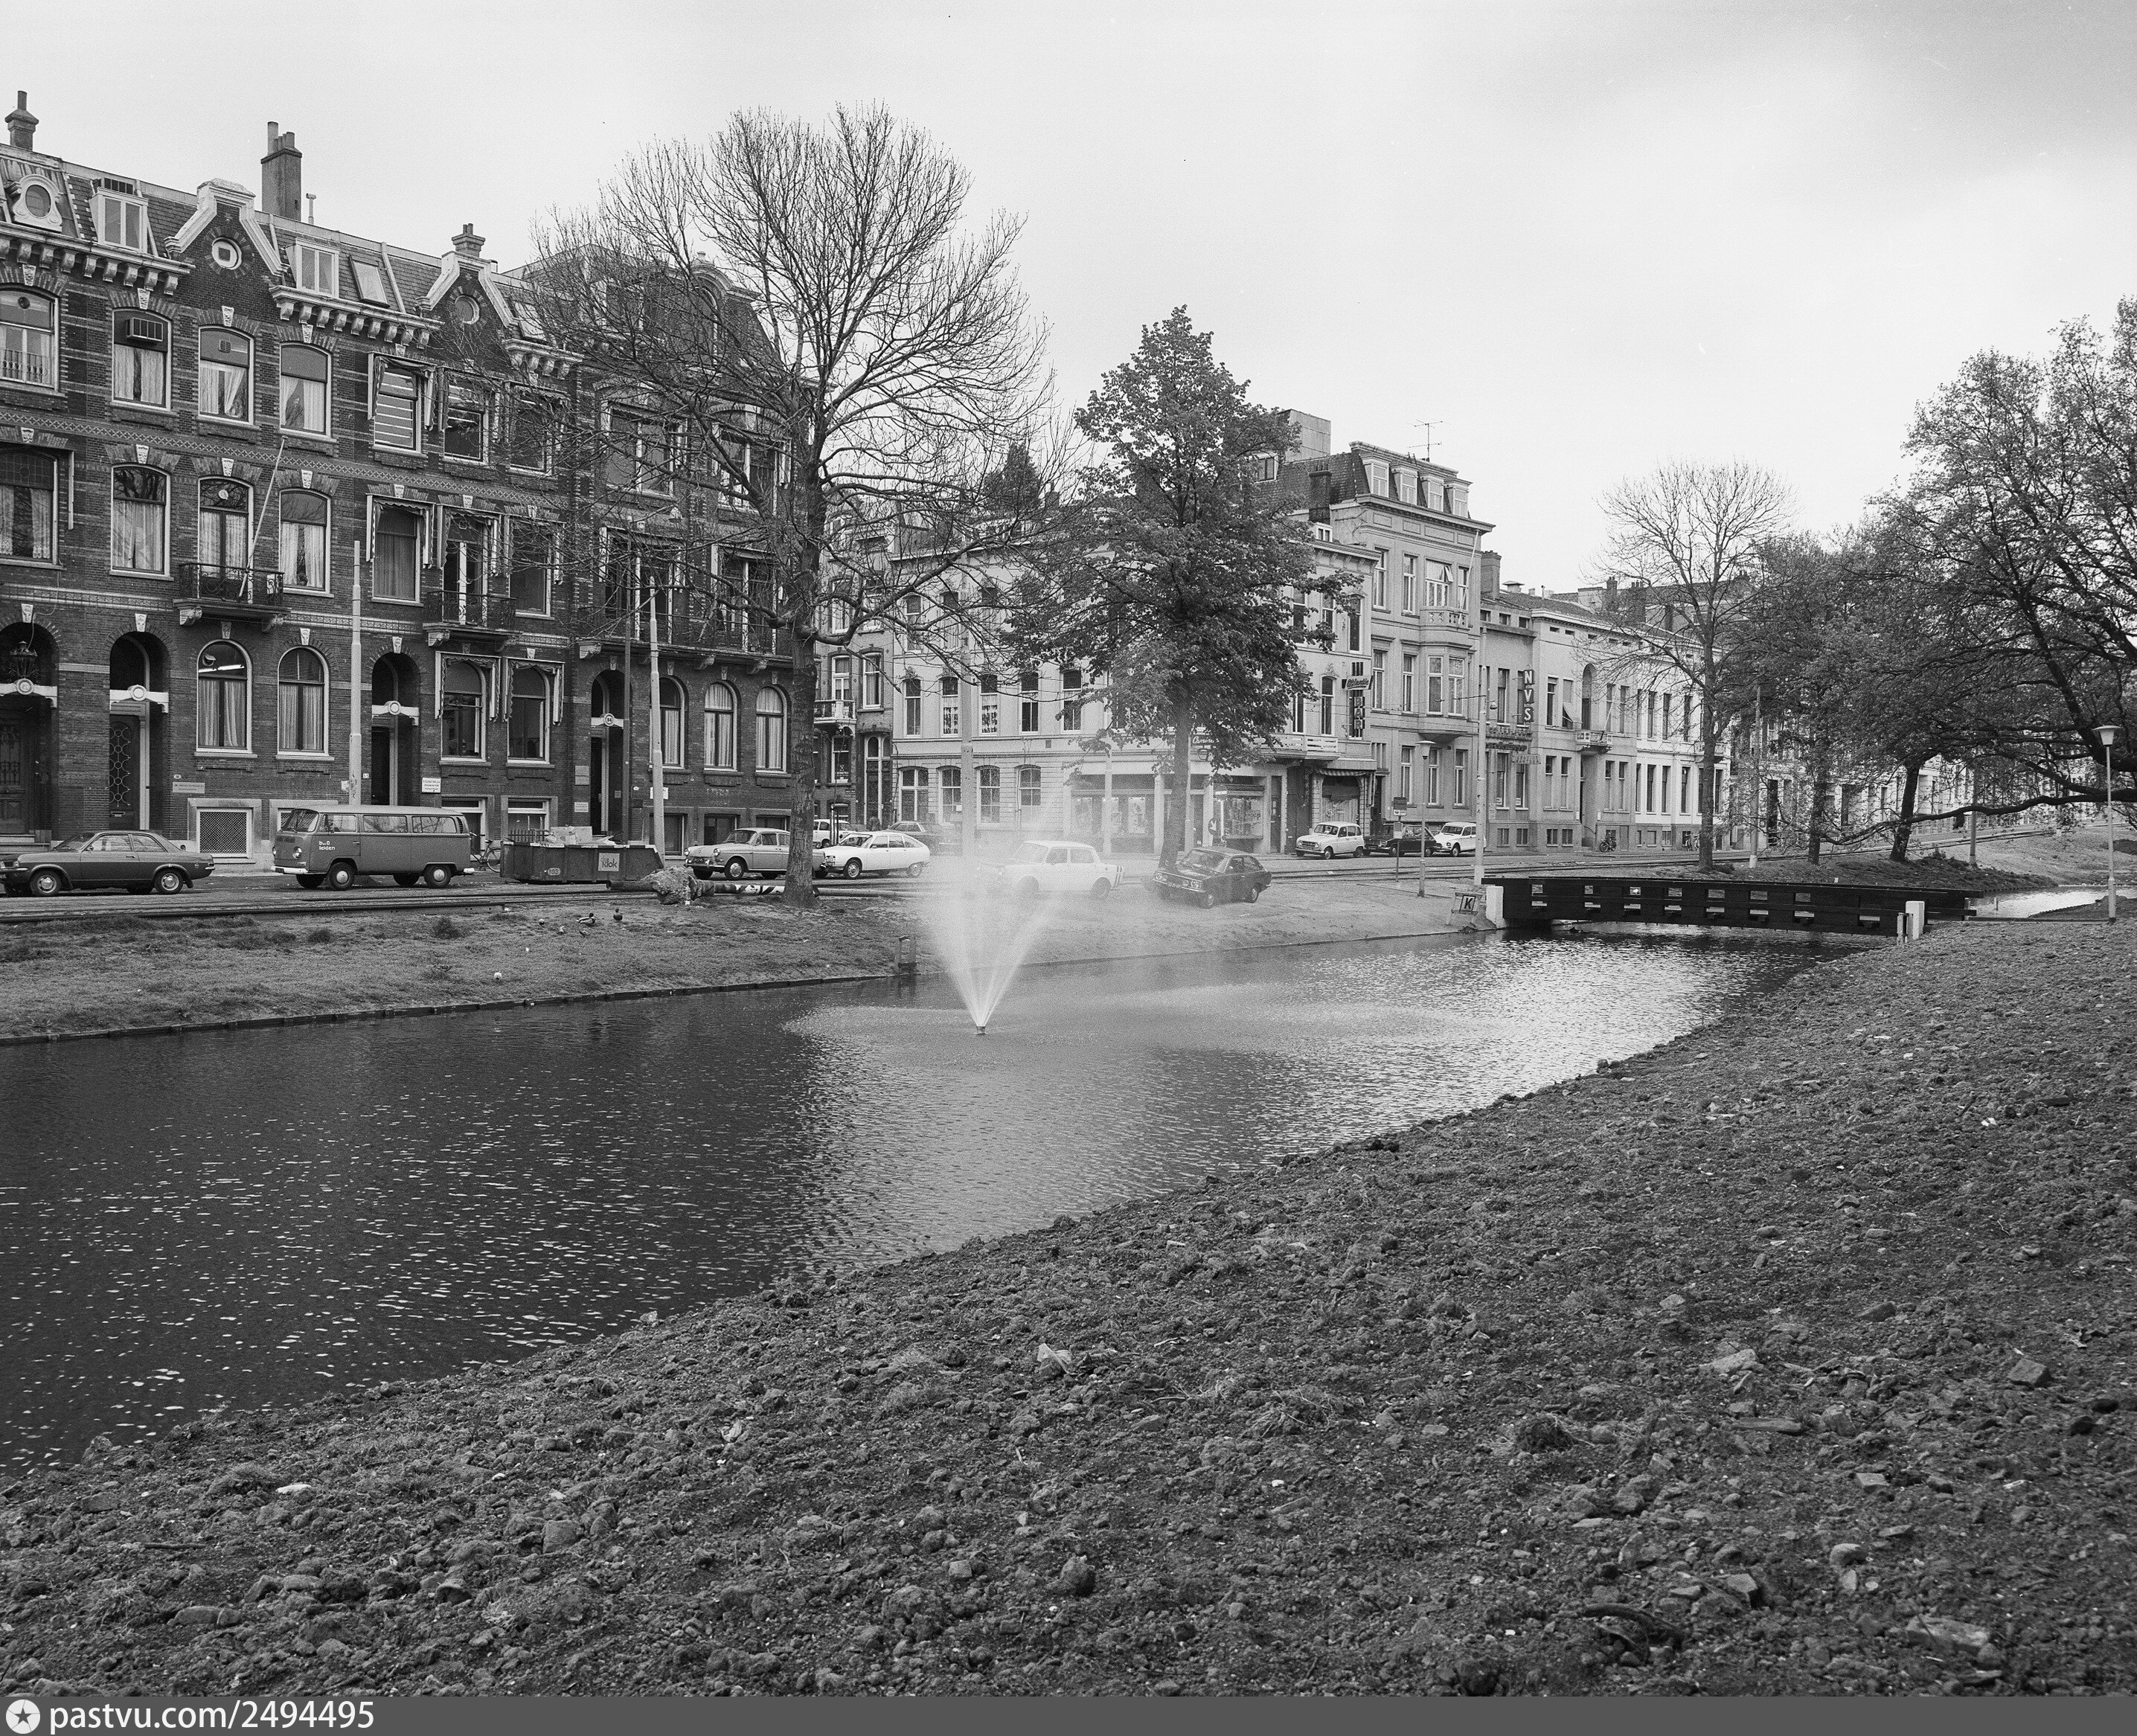
Task: Click the bicycle leaning against the white building
Action: pyautogui.click(x=1609, y=842)
